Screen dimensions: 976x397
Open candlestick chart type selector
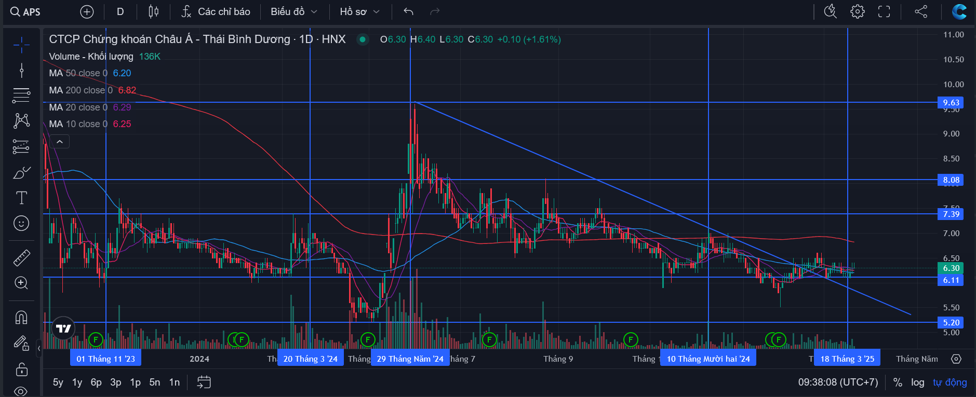pos(154,11)
